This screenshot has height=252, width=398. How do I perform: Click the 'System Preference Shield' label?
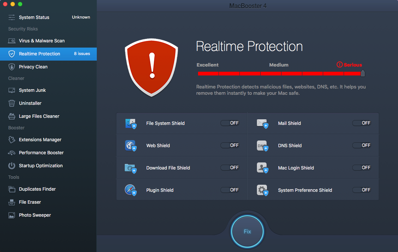[x=305, y=190]
